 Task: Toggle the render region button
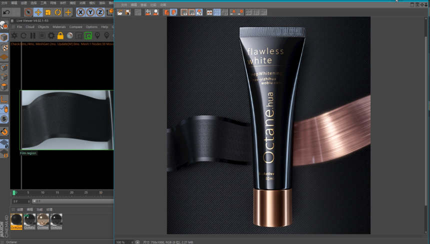[79, 35]
